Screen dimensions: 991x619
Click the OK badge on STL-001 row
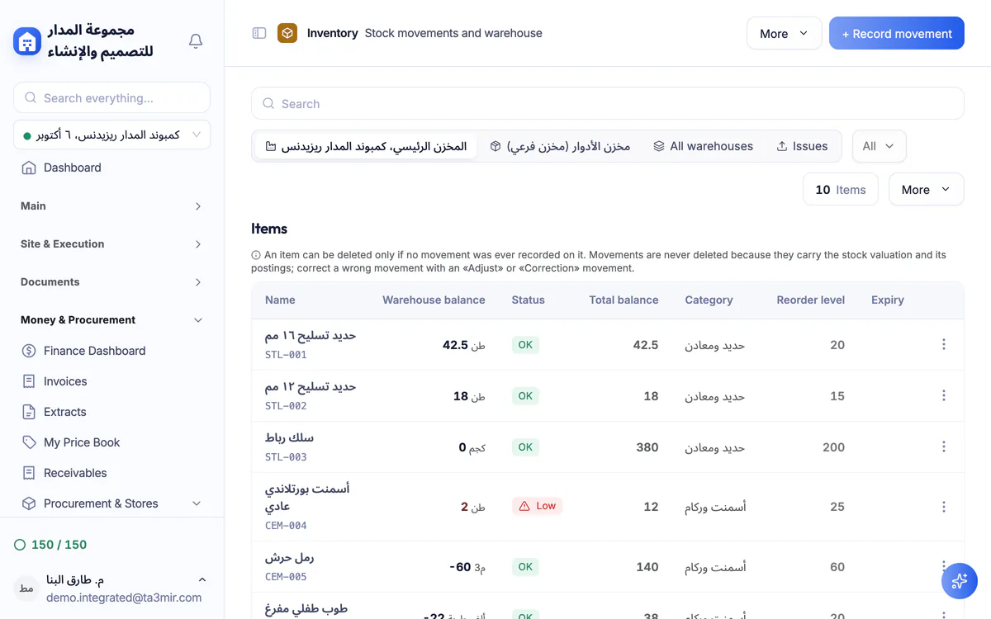[525, 345]
